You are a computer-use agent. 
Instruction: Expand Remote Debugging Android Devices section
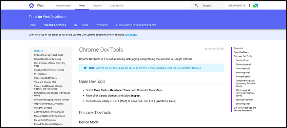tap(32, 100)
